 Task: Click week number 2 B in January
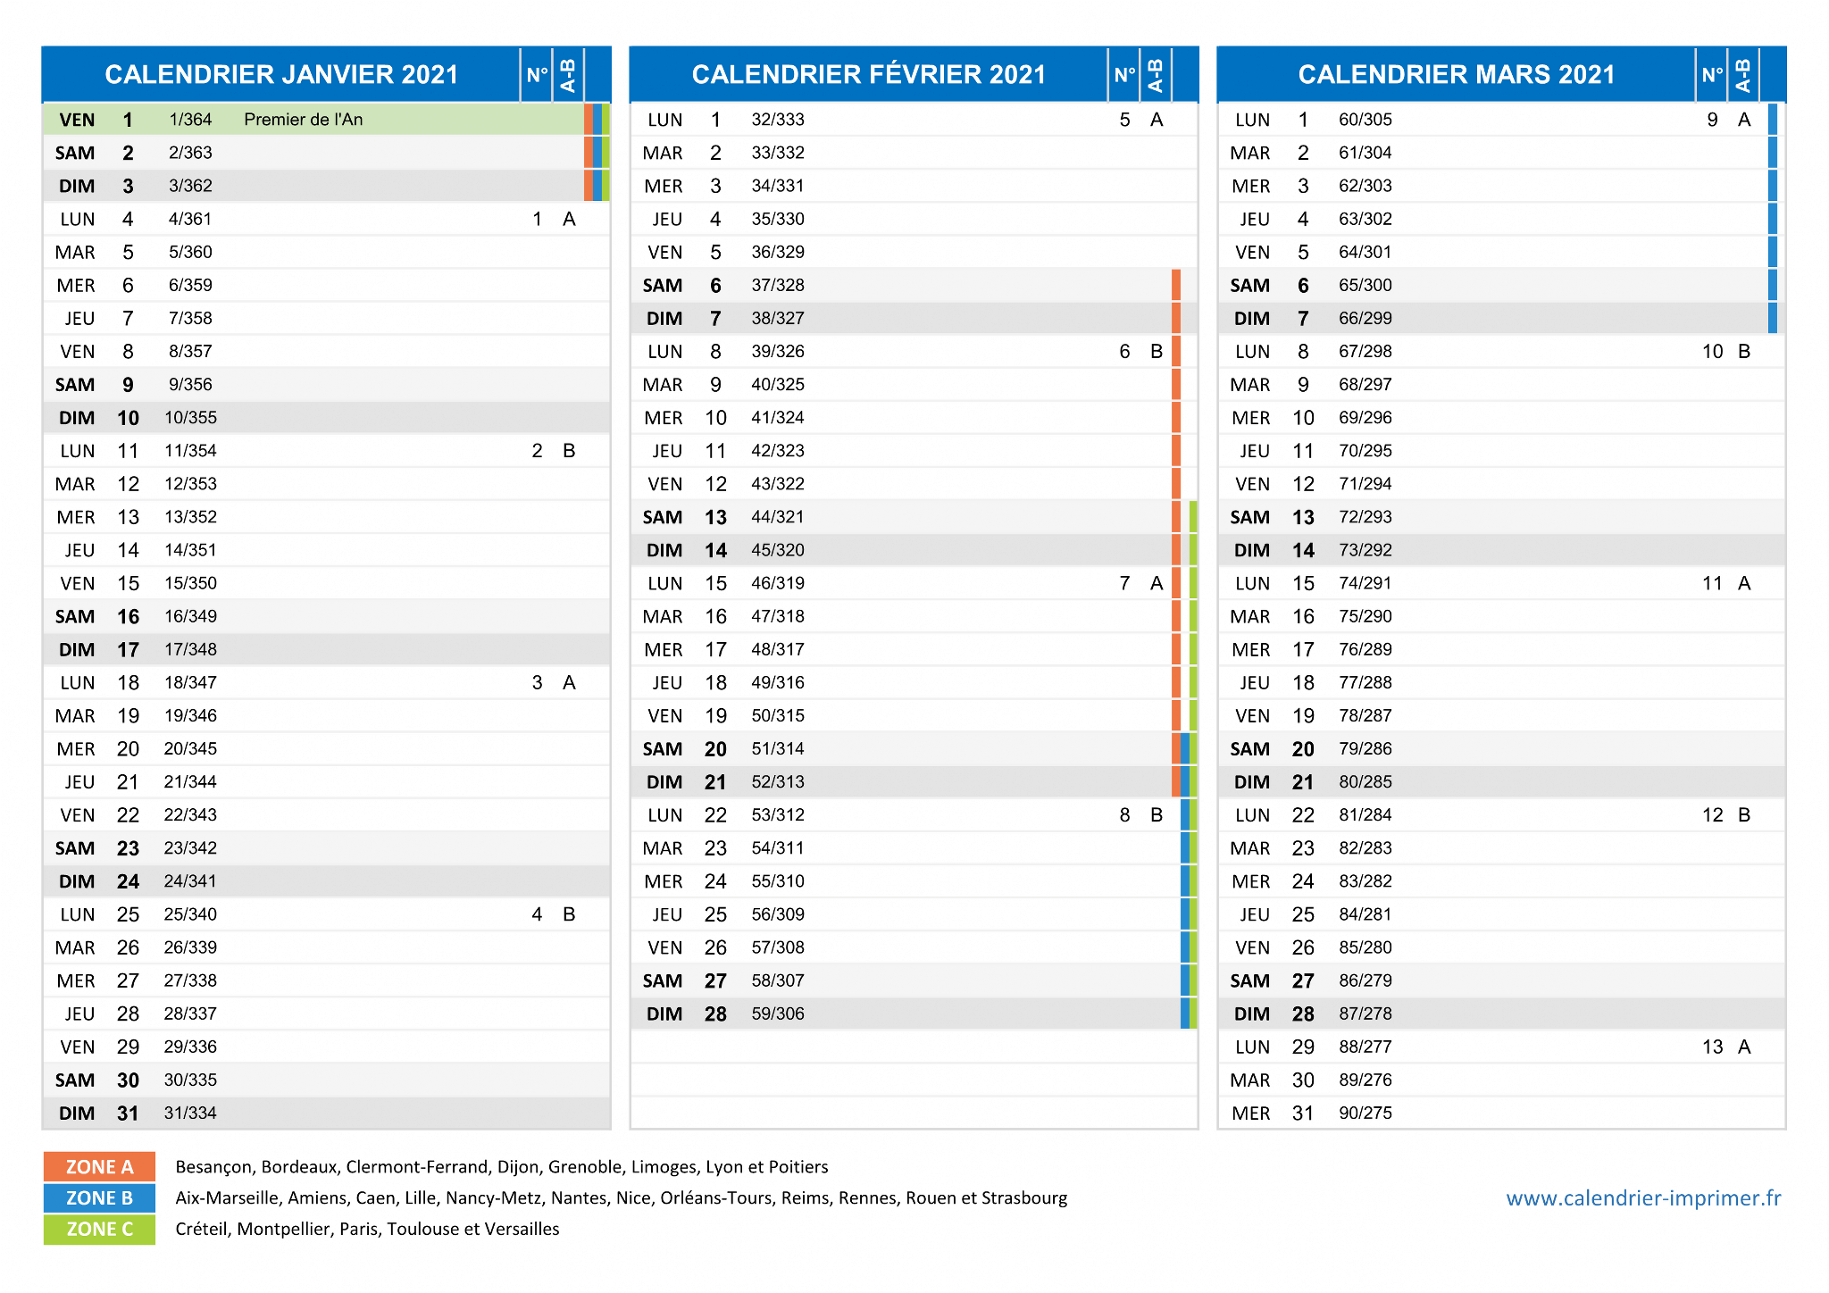pos(554,451)
